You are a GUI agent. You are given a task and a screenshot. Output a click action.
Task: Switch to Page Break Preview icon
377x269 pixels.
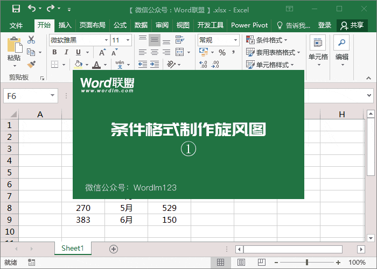click(x=261, y=263)
